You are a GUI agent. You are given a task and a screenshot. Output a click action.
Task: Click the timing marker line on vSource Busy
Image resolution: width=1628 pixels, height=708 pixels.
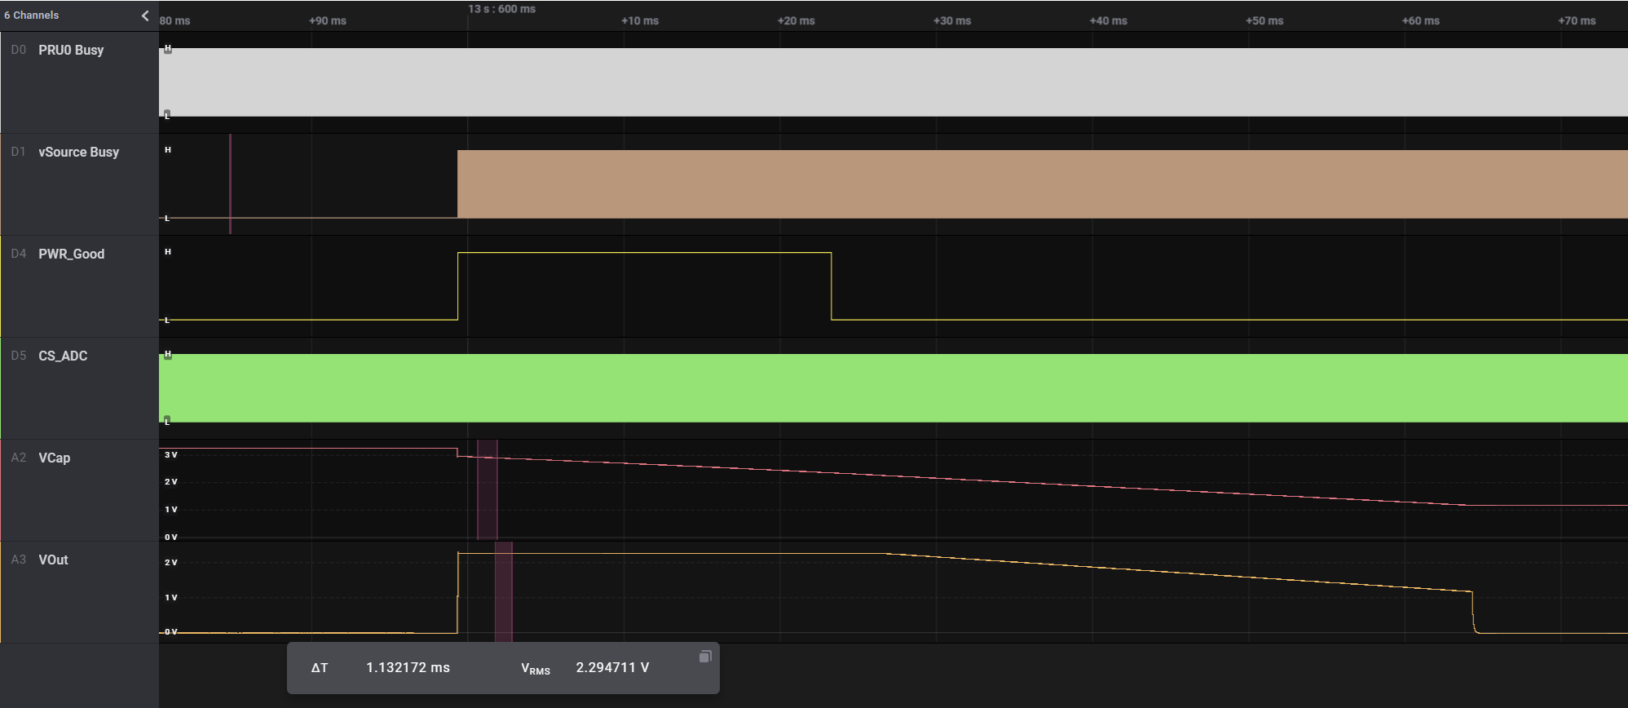pyautogui.click(x=231, y=184)
